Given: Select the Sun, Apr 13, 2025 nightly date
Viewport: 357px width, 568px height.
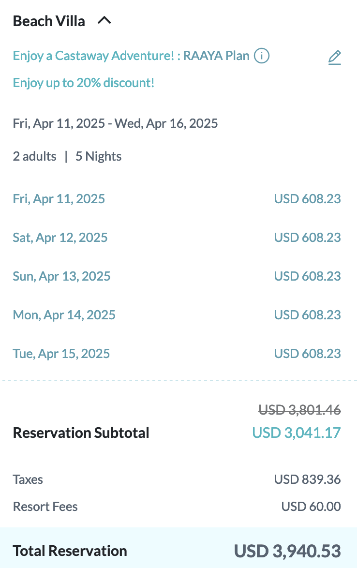Looking at the screenshot, I should (x=61, y=276).
